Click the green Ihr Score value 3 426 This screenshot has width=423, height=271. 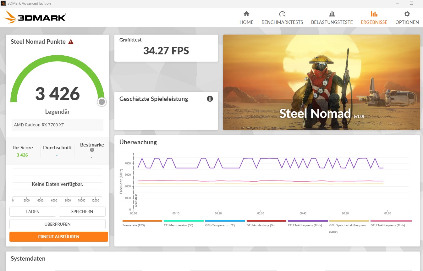(22, 155)
